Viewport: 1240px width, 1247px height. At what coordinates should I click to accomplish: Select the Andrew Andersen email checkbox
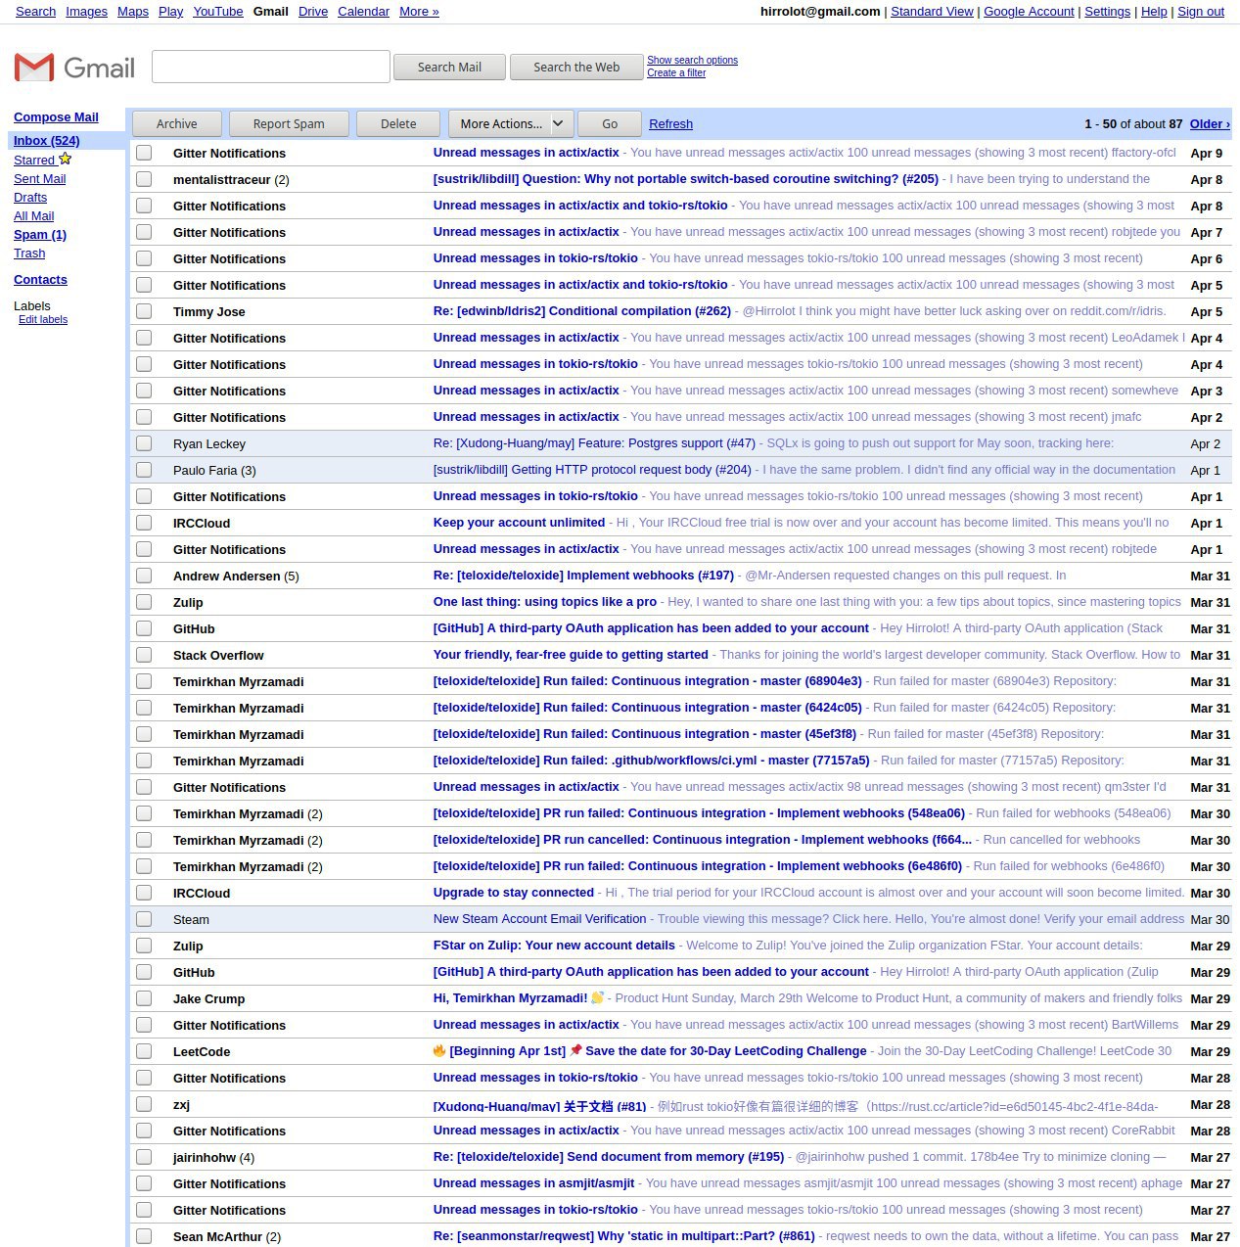(144, 576)
